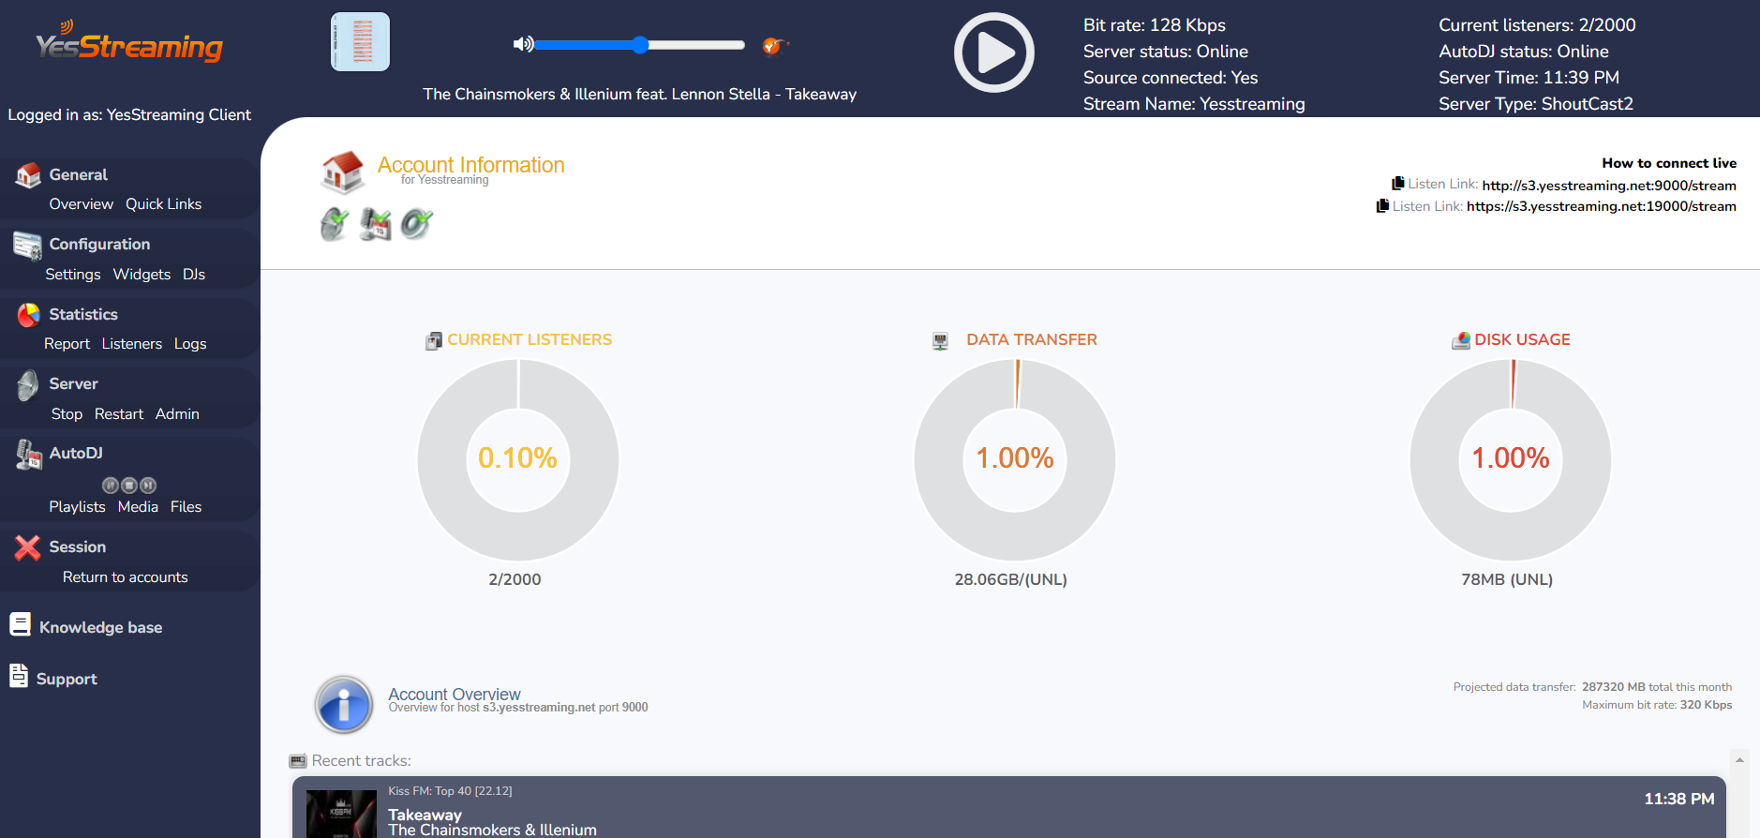Image resolution: width=1760 pixels, height=838 pixels.
Task: Click the server status satellite dish icon
Action: tap(335, 224)
